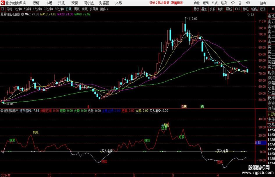275x177 pixels.
Task: Switch to 60分钟 period tab
Action: point(59,9)
